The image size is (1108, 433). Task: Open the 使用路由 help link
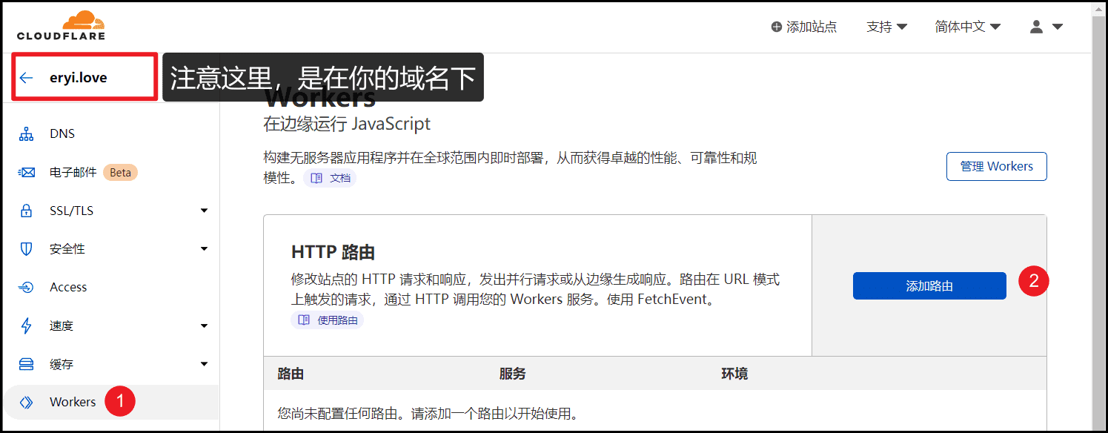(x=327, y=320)
